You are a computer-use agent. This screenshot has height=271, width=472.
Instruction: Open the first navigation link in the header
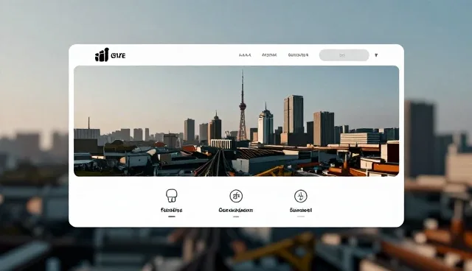[245, 55]
